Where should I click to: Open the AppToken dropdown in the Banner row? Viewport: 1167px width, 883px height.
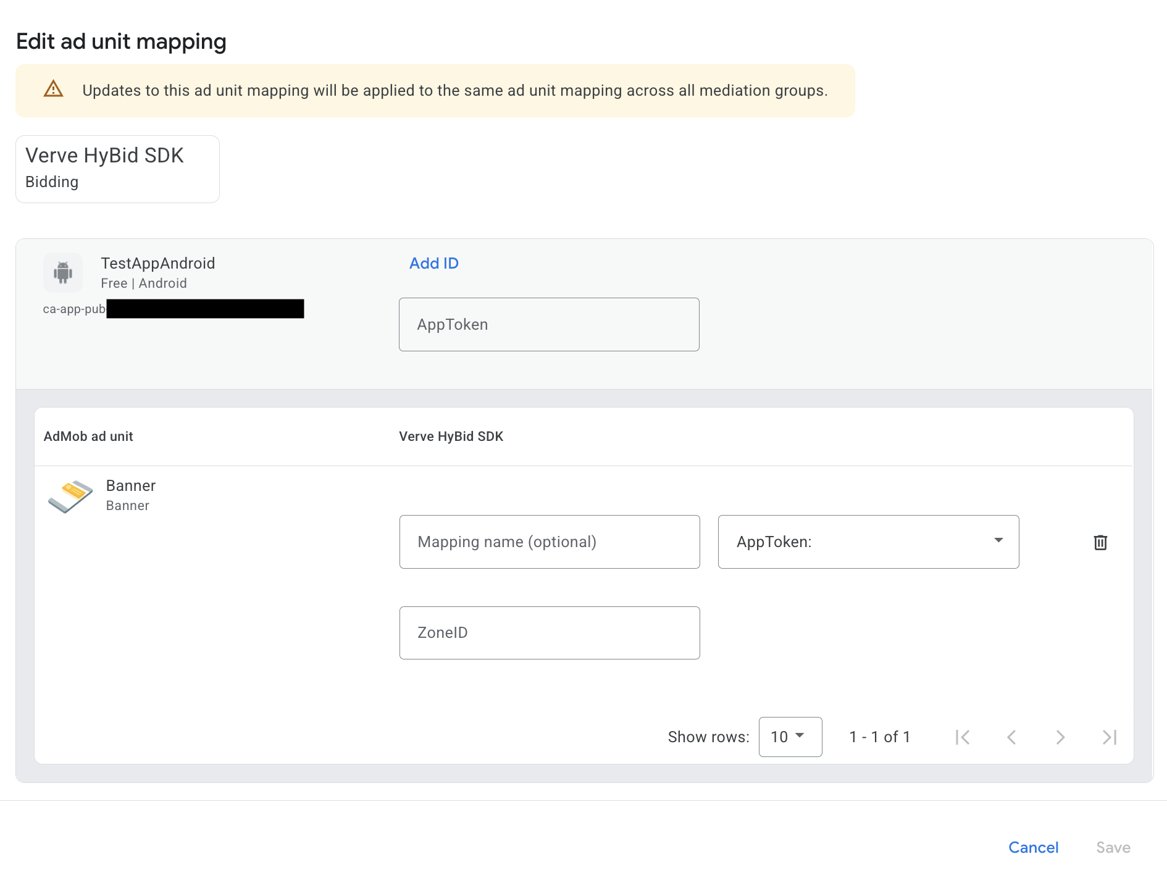868,542
